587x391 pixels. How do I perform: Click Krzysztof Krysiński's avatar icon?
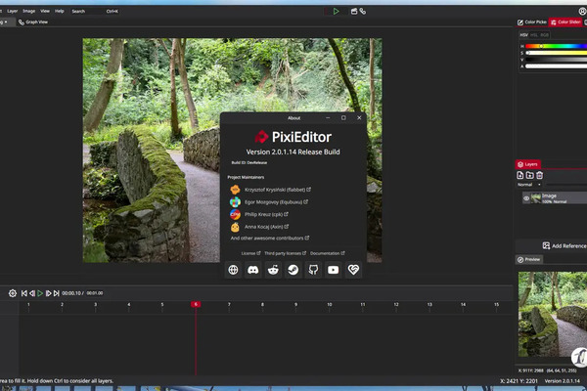click(235, 190)
